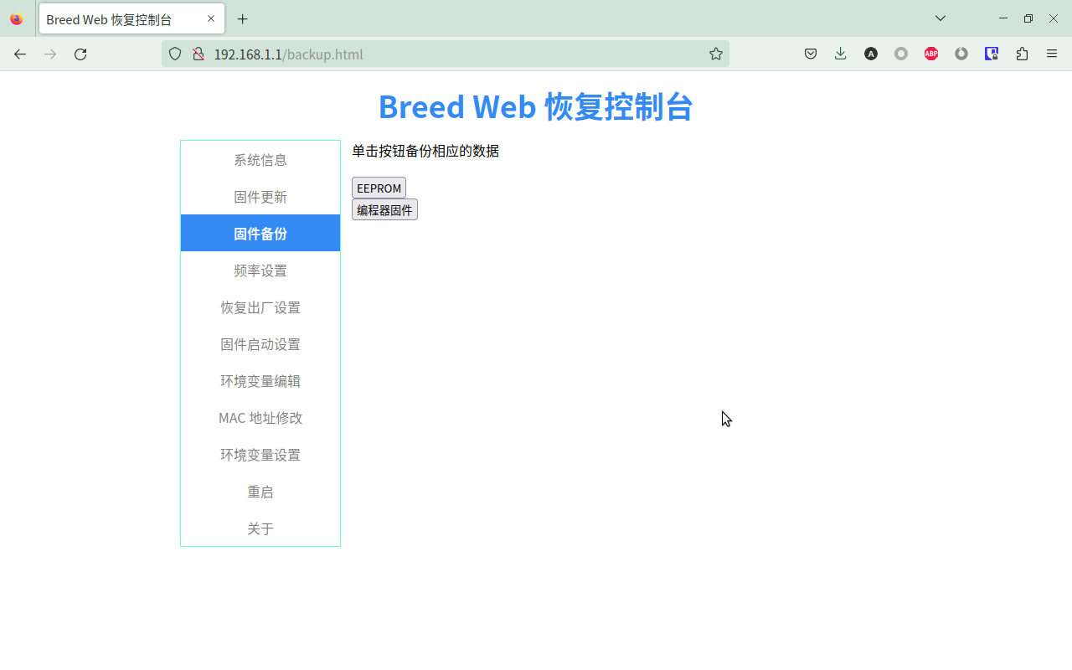Image resolution: width=1072 pixels, height=670 pixels.
Task: Open the 固件更新 menu item
Action: click(260, 196)
